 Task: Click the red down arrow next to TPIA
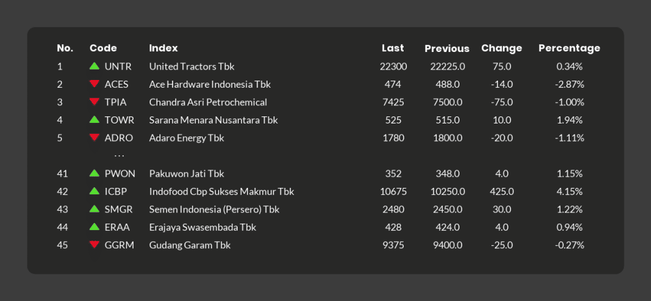(x=94, y=101)
